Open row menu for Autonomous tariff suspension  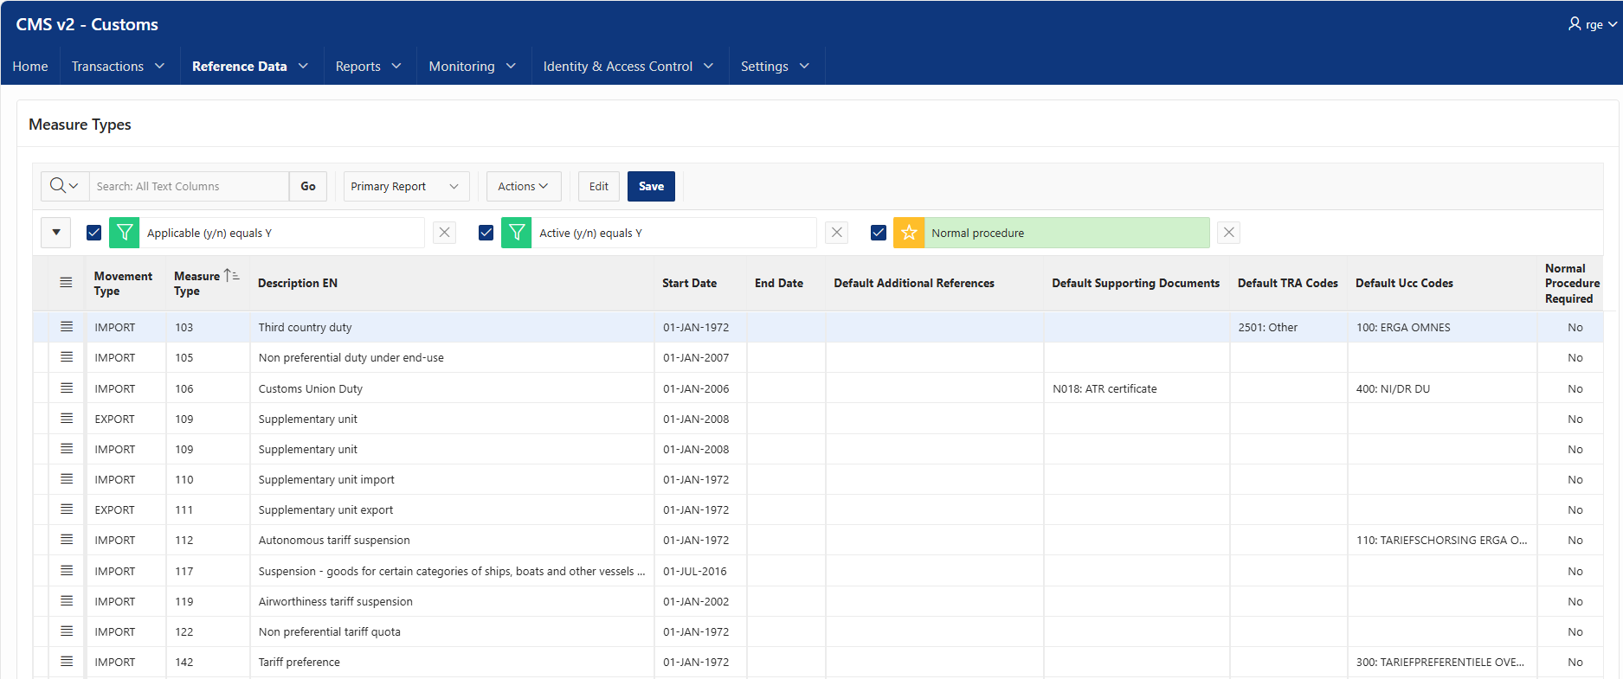67,540
